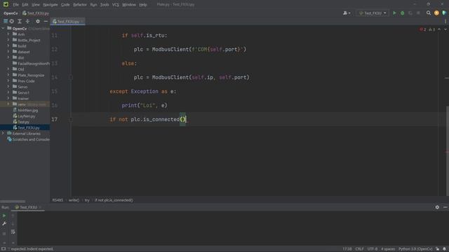449x252 pixels.
Task: Open project panel settings gear
Action: tap(38, 21)
